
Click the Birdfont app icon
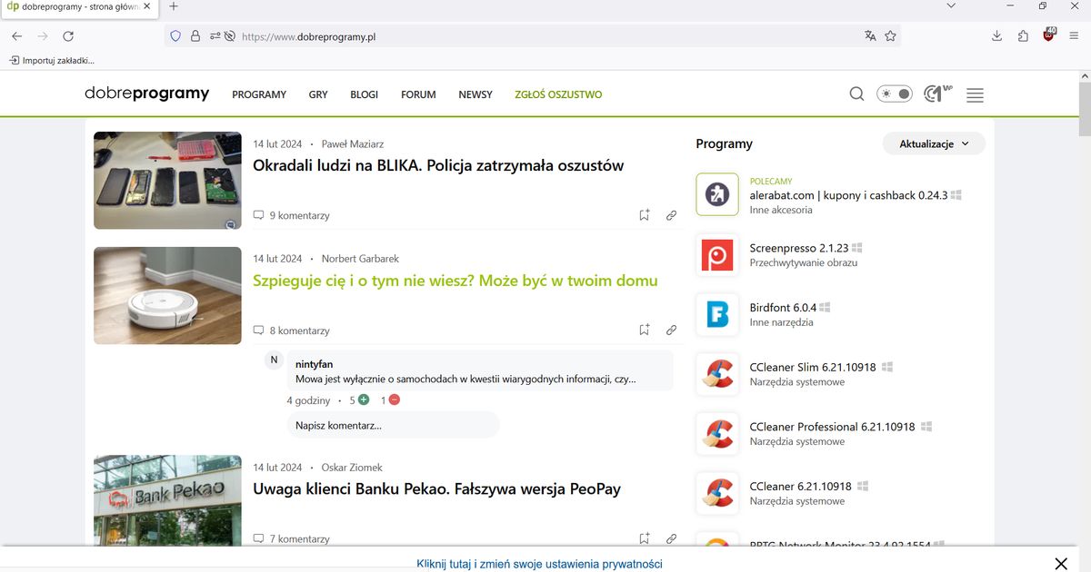[x=717, y=315]
